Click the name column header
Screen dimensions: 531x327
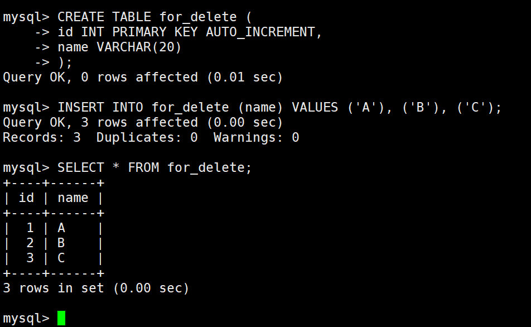click(x=73, y=198)
